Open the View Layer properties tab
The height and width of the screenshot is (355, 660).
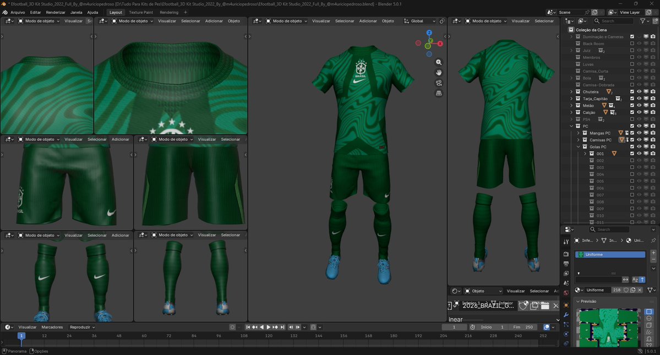point(566,274)
